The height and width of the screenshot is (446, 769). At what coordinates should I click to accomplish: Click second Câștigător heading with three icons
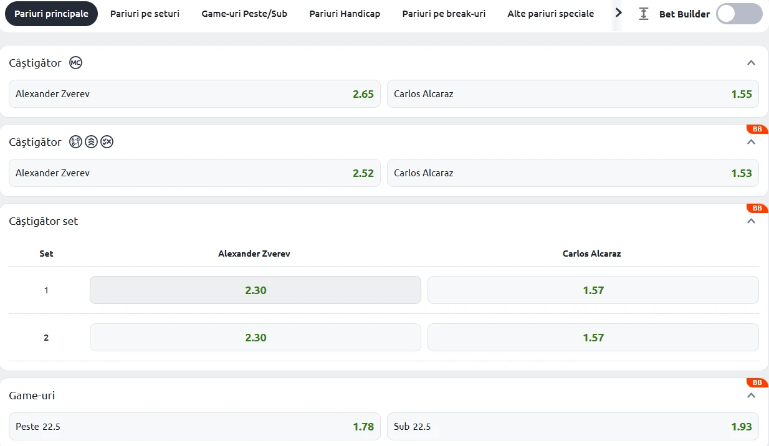pyautogui.click(x=36, y=142)
